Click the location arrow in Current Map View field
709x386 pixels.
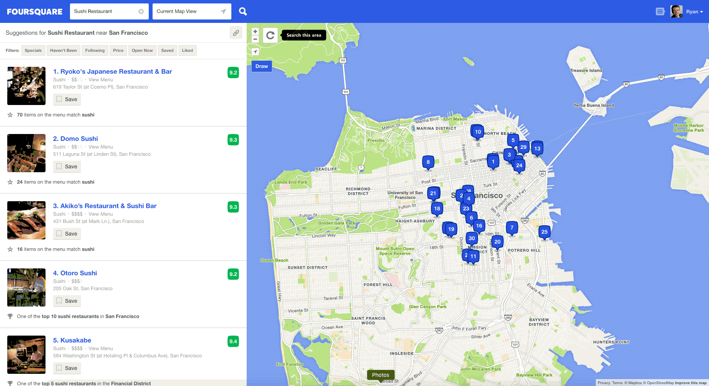click(223, 11)
